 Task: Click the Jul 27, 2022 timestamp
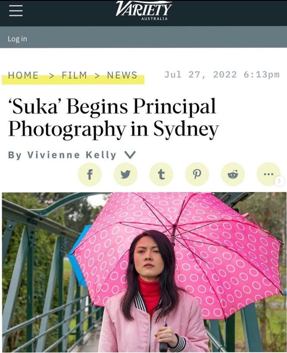tap(222, 75)
